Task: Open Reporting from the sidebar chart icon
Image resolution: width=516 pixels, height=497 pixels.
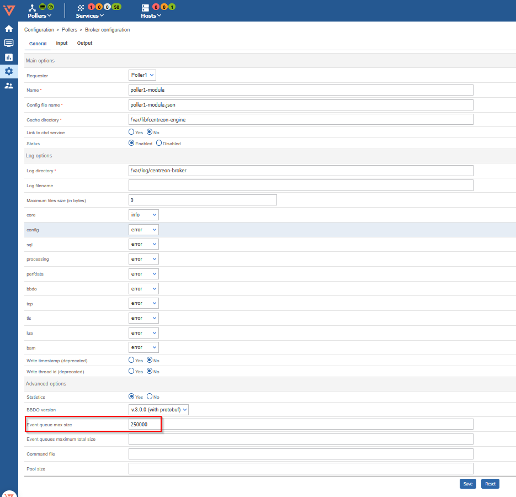Action: (x=9, y=57)
